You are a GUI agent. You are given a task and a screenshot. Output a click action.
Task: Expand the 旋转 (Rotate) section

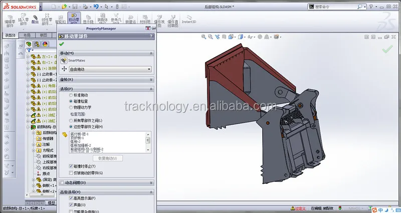tap(151, 79)
